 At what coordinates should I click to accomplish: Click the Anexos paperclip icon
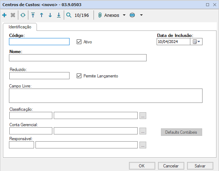100,15
